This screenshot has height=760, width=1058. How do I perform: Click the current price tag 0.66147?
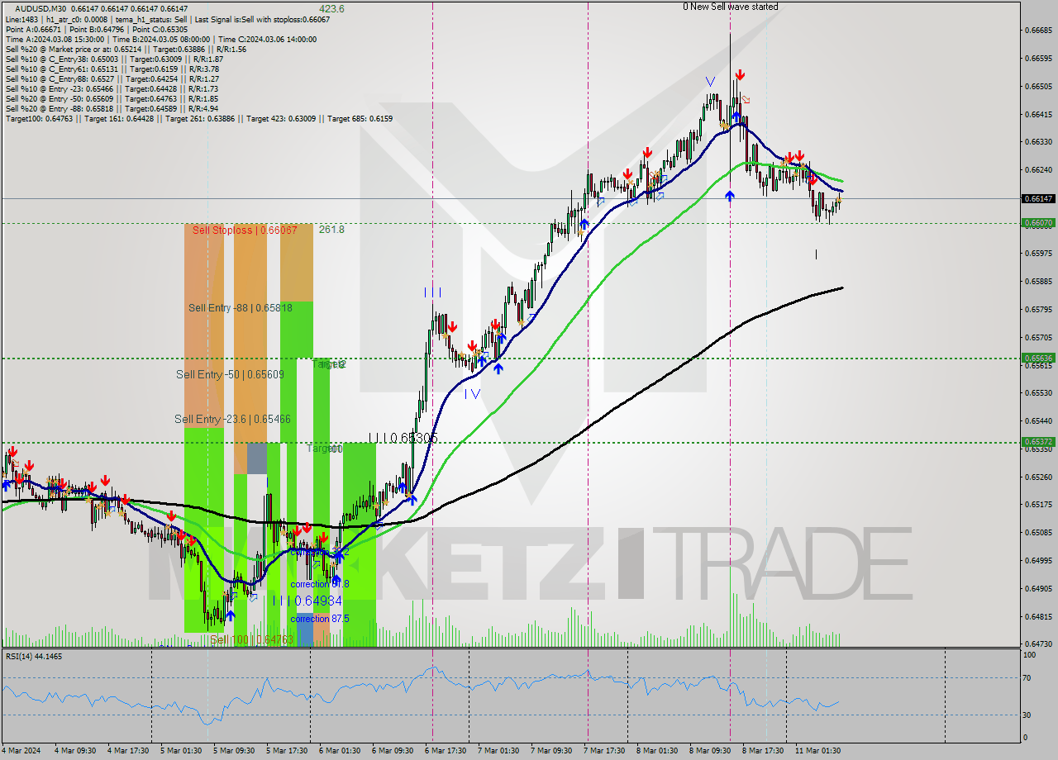click(1038, 198)
